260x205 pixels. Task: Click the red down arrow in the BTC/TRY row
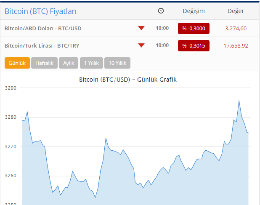tap(141, 45)
